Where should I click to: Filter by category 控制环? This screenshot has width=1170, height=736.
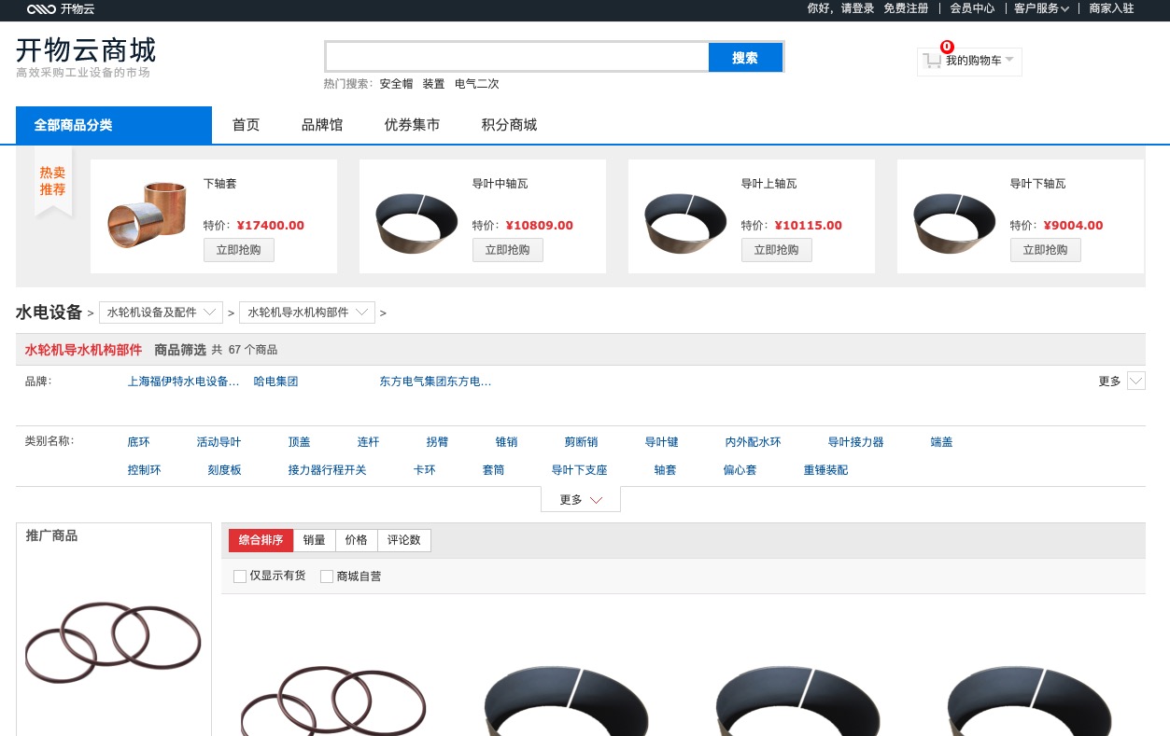click(x=145, y=470)
